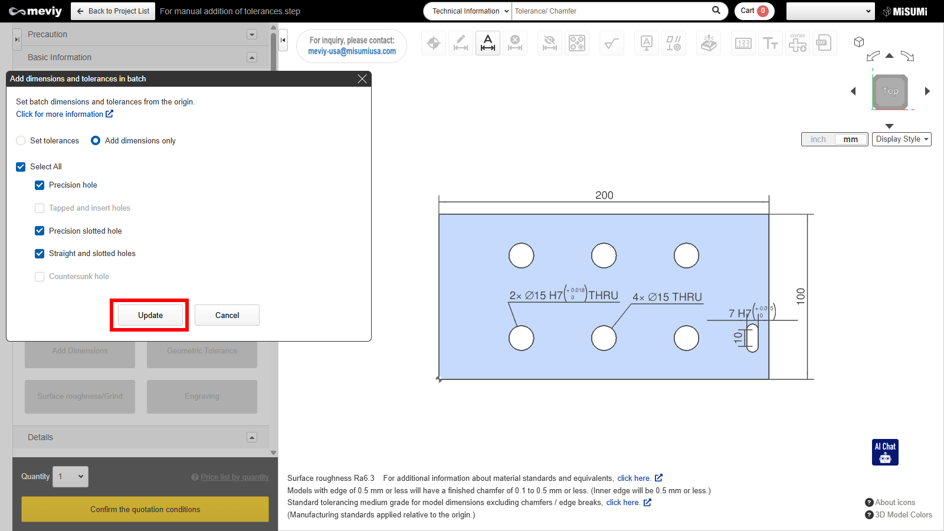Screen dimensions: 944x531
Task: Open the 'Display Style' dropdown
Action: coord(902,139)
